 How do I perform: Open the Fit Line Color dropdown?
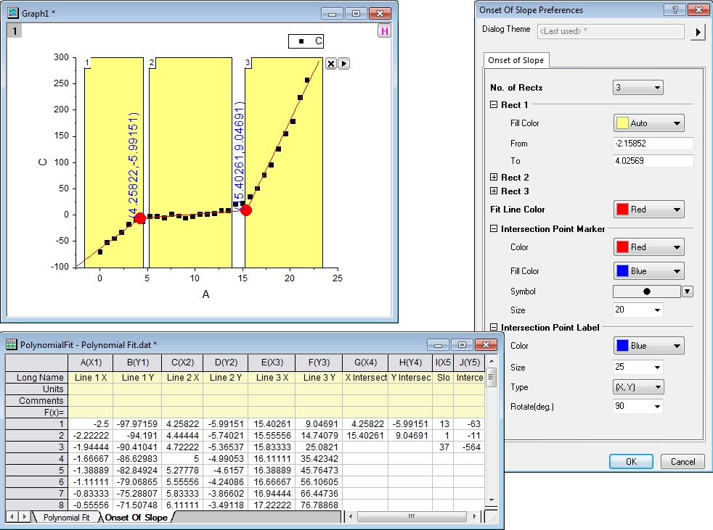coord(649,210)
